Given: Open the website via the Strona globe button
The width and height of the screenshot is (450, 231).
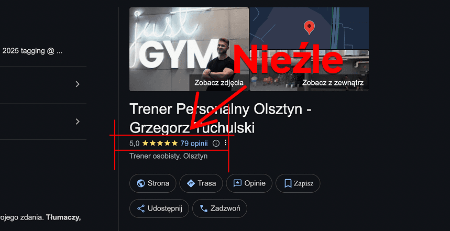Looking at the screenshot, I should [x=152, y=183].
